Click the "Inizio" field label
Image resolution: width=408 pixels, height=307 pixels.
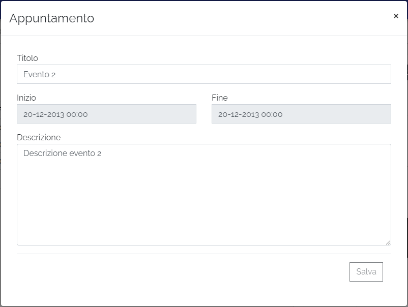[x=26, y=98]
